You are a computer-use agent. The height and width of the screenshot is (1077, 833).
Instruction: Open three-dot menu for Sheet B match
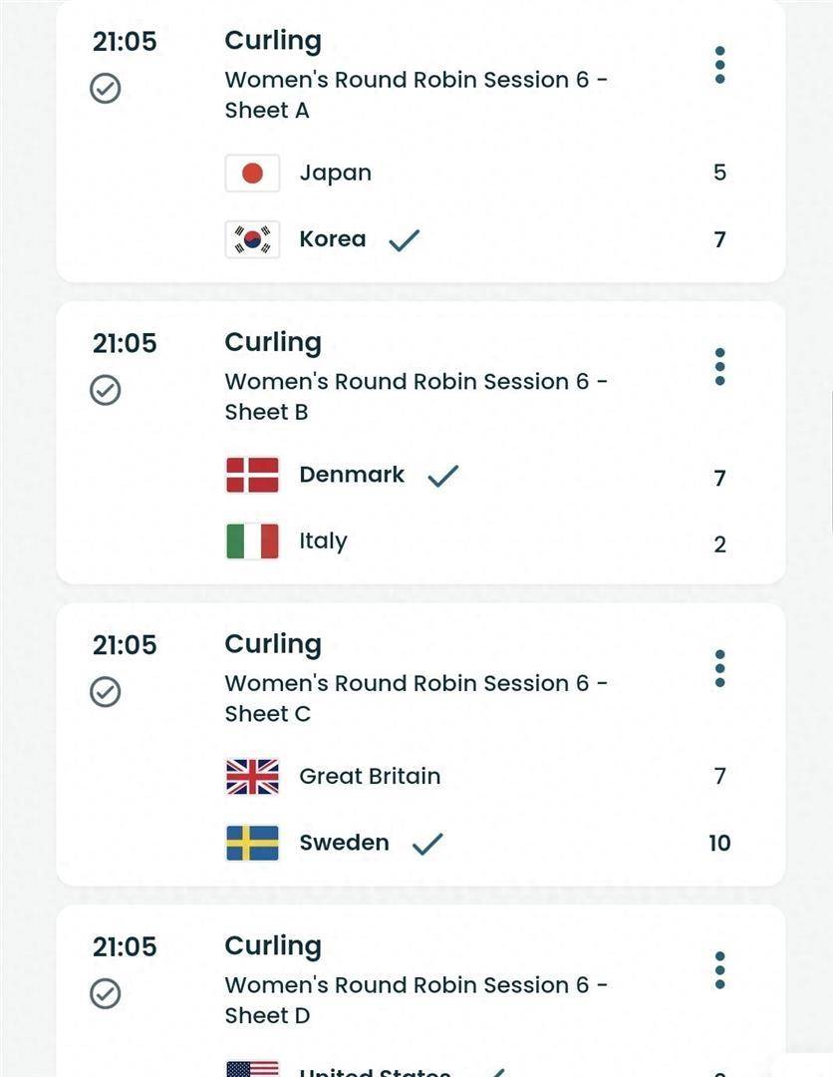(719, 367)
